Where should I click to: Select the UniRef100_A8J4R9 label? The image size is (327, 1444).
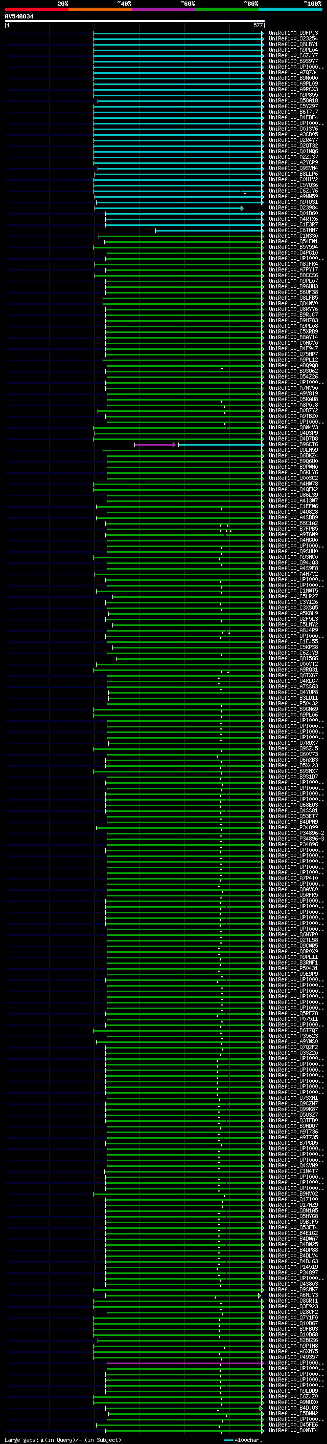293,631
